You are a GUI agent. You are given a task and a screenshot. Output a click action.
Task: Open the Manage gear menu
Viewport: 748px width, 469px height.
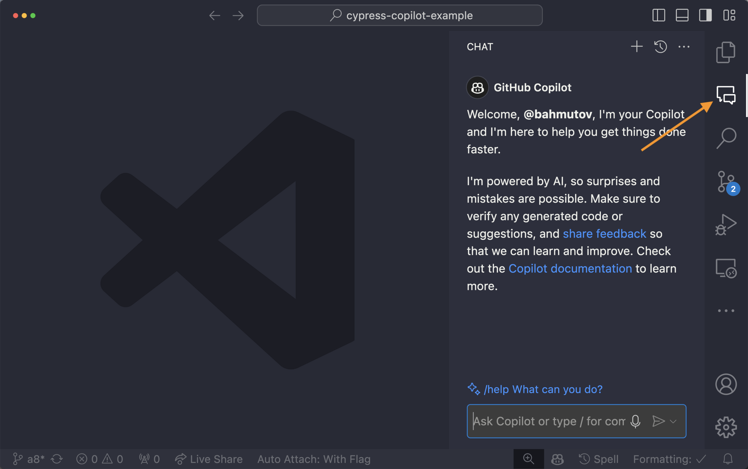pos(726,427)
